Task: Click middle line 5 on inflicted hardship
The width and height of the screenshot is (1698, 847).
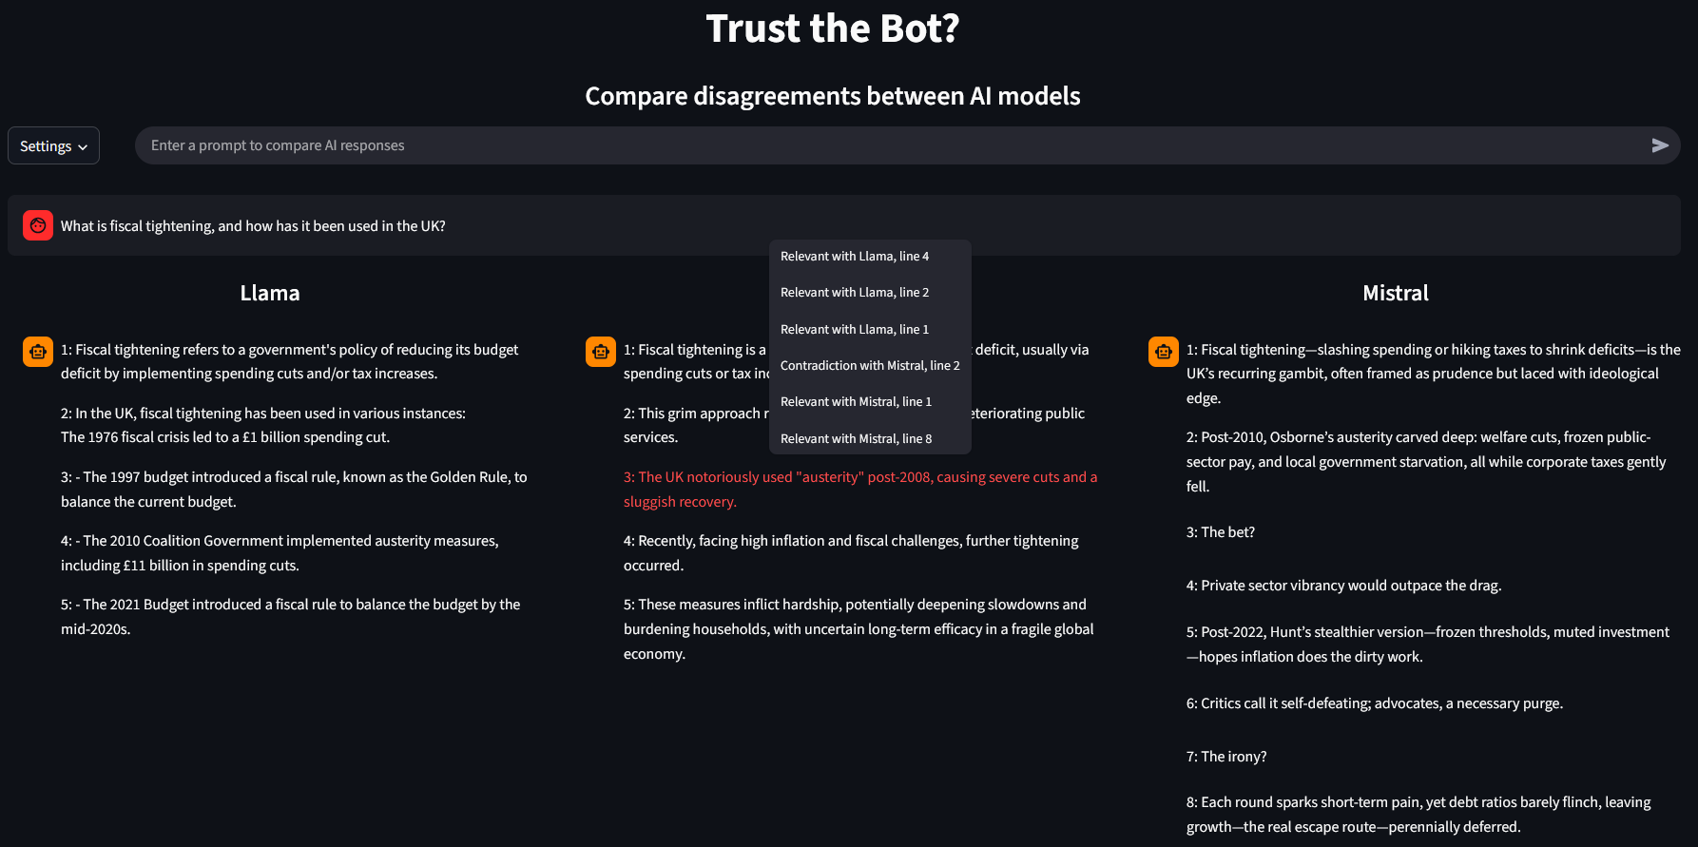Action: 859,629
